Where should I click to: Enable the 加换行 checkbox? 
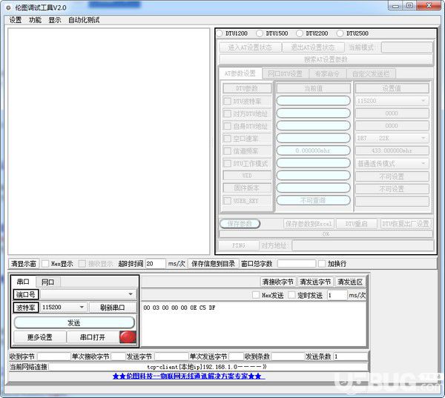[322, 264]
